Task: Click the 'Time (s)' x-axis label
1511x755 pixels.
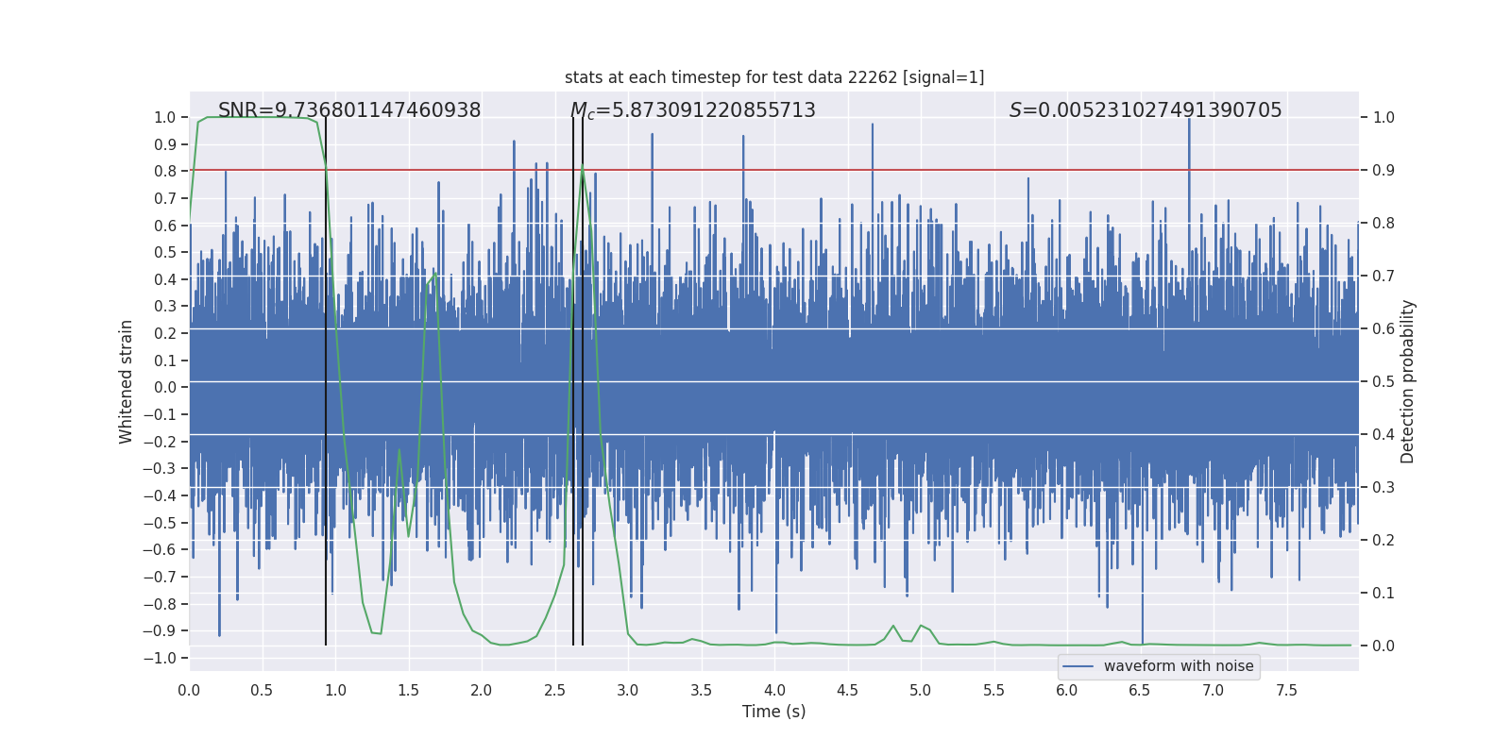Action: tap(774, 712)
